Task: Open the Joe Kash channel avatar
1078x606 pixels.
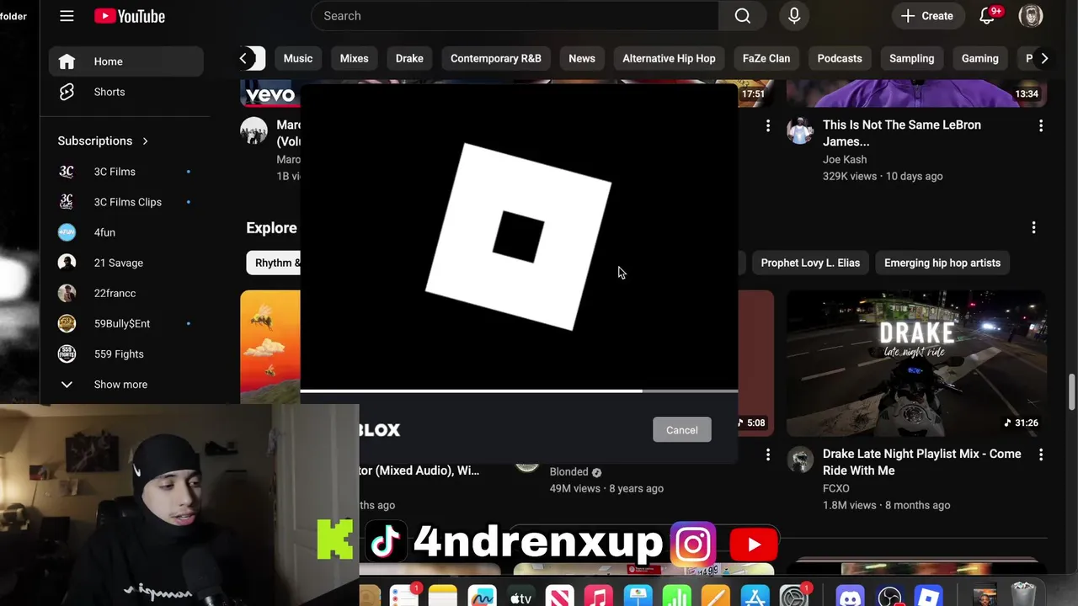Action: tap(800, 131)
